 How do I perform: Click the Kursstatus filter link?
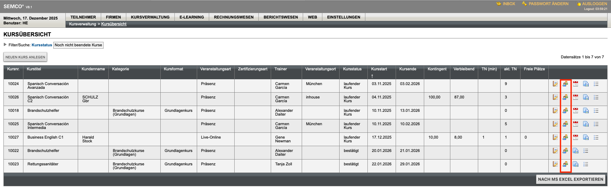(42, 45)
